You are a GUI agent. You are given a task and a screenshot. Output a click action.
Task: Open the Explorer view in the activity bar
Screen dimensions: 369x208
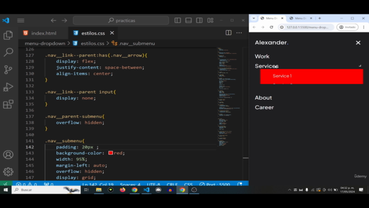(x=8, y=35)
